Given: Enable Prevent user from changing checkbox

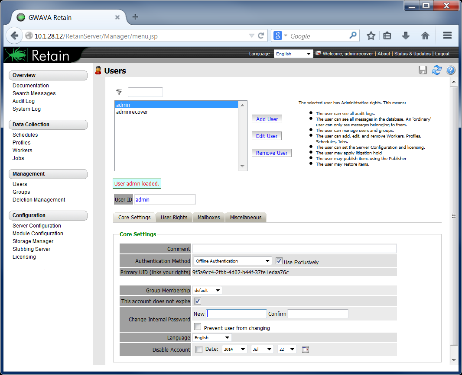Looking at the screenshot, I should pos(198,327).
